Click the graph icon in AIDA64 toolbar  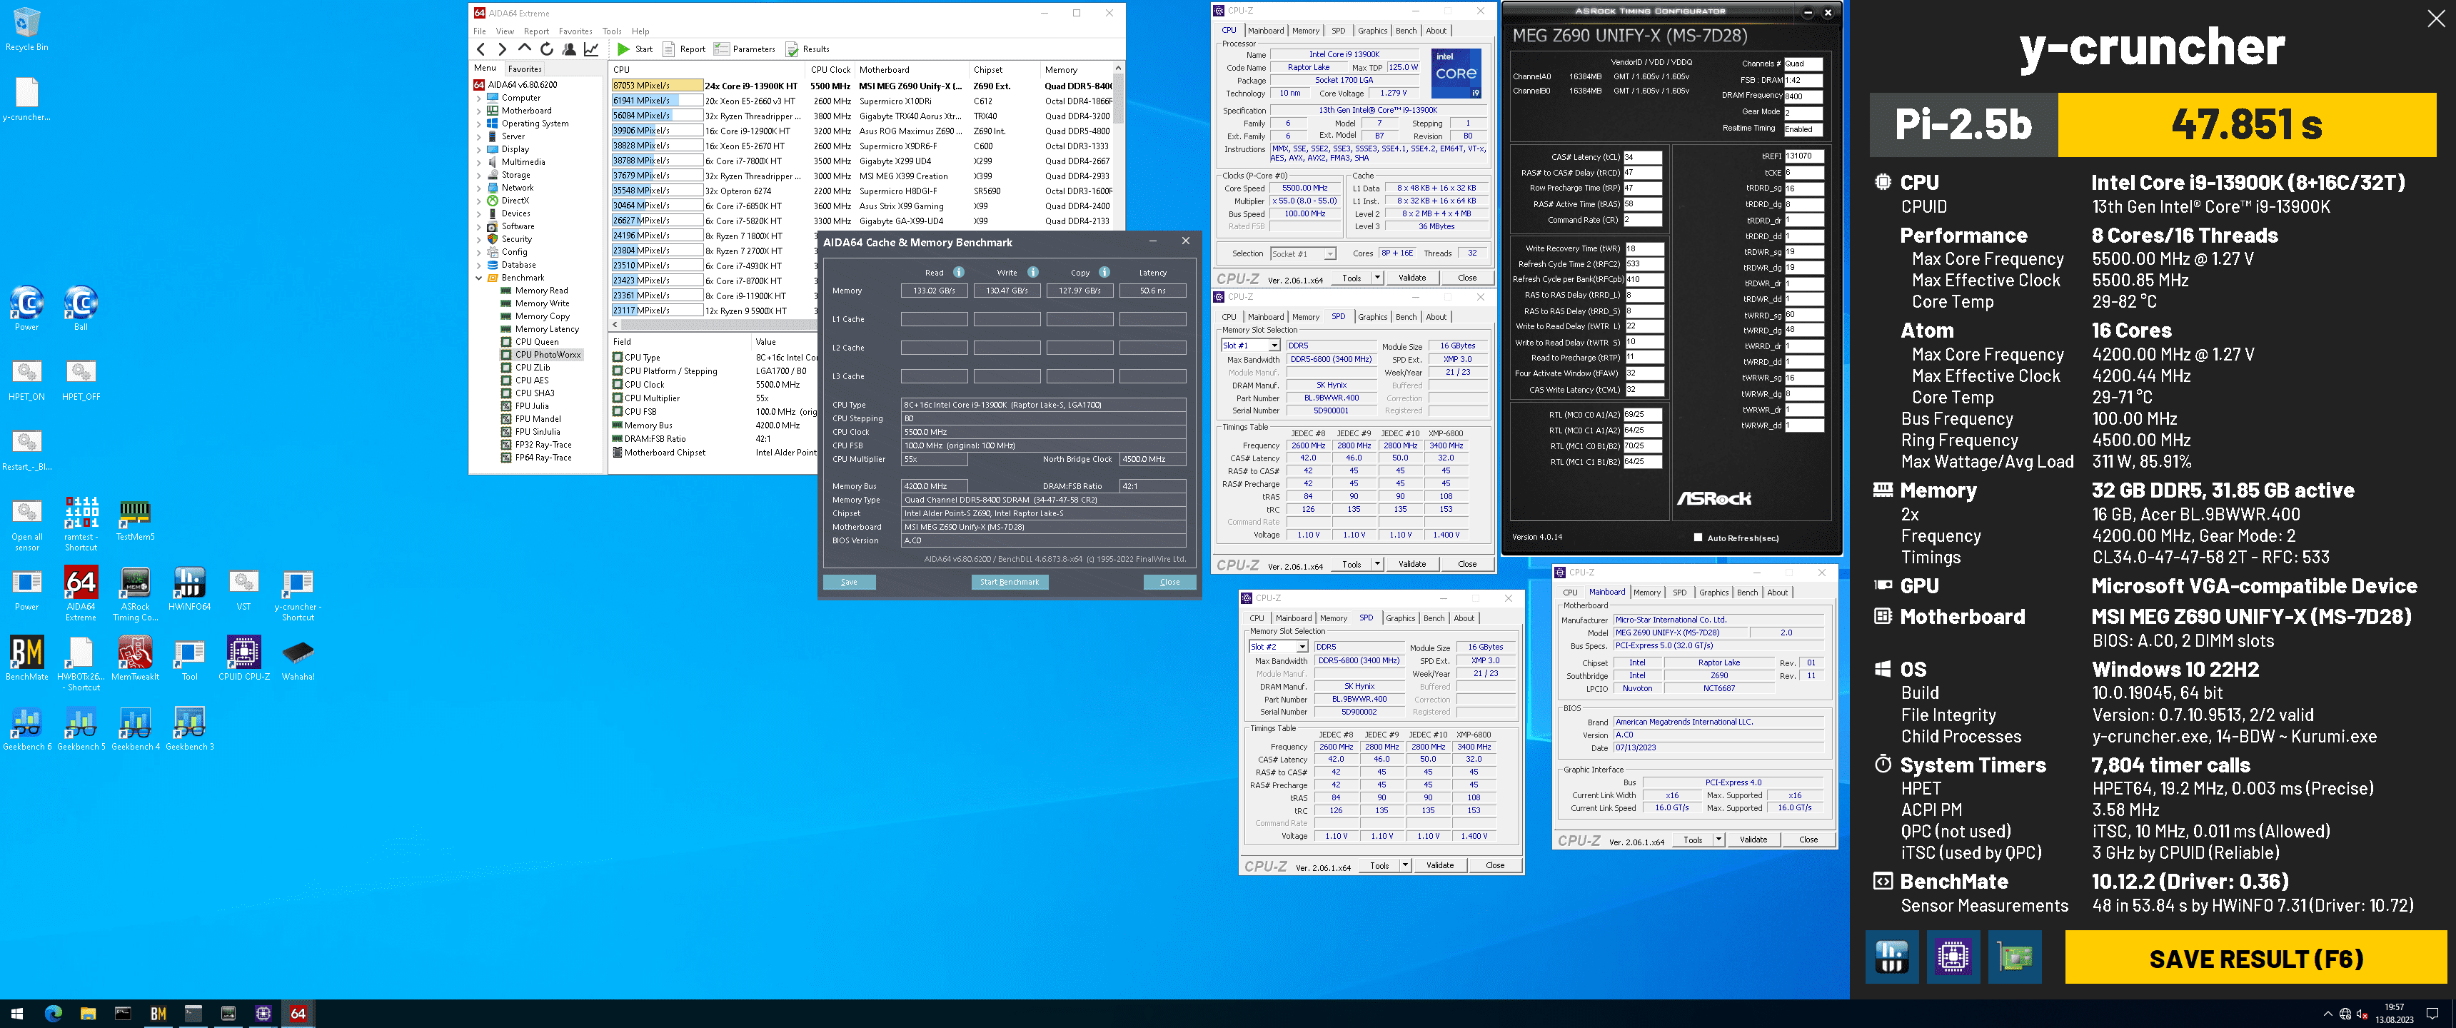[591, 49]
